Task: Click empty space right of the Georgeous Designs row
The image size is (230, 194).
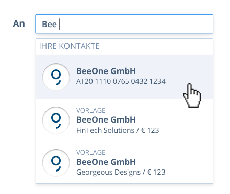Action: coord(188,162)
